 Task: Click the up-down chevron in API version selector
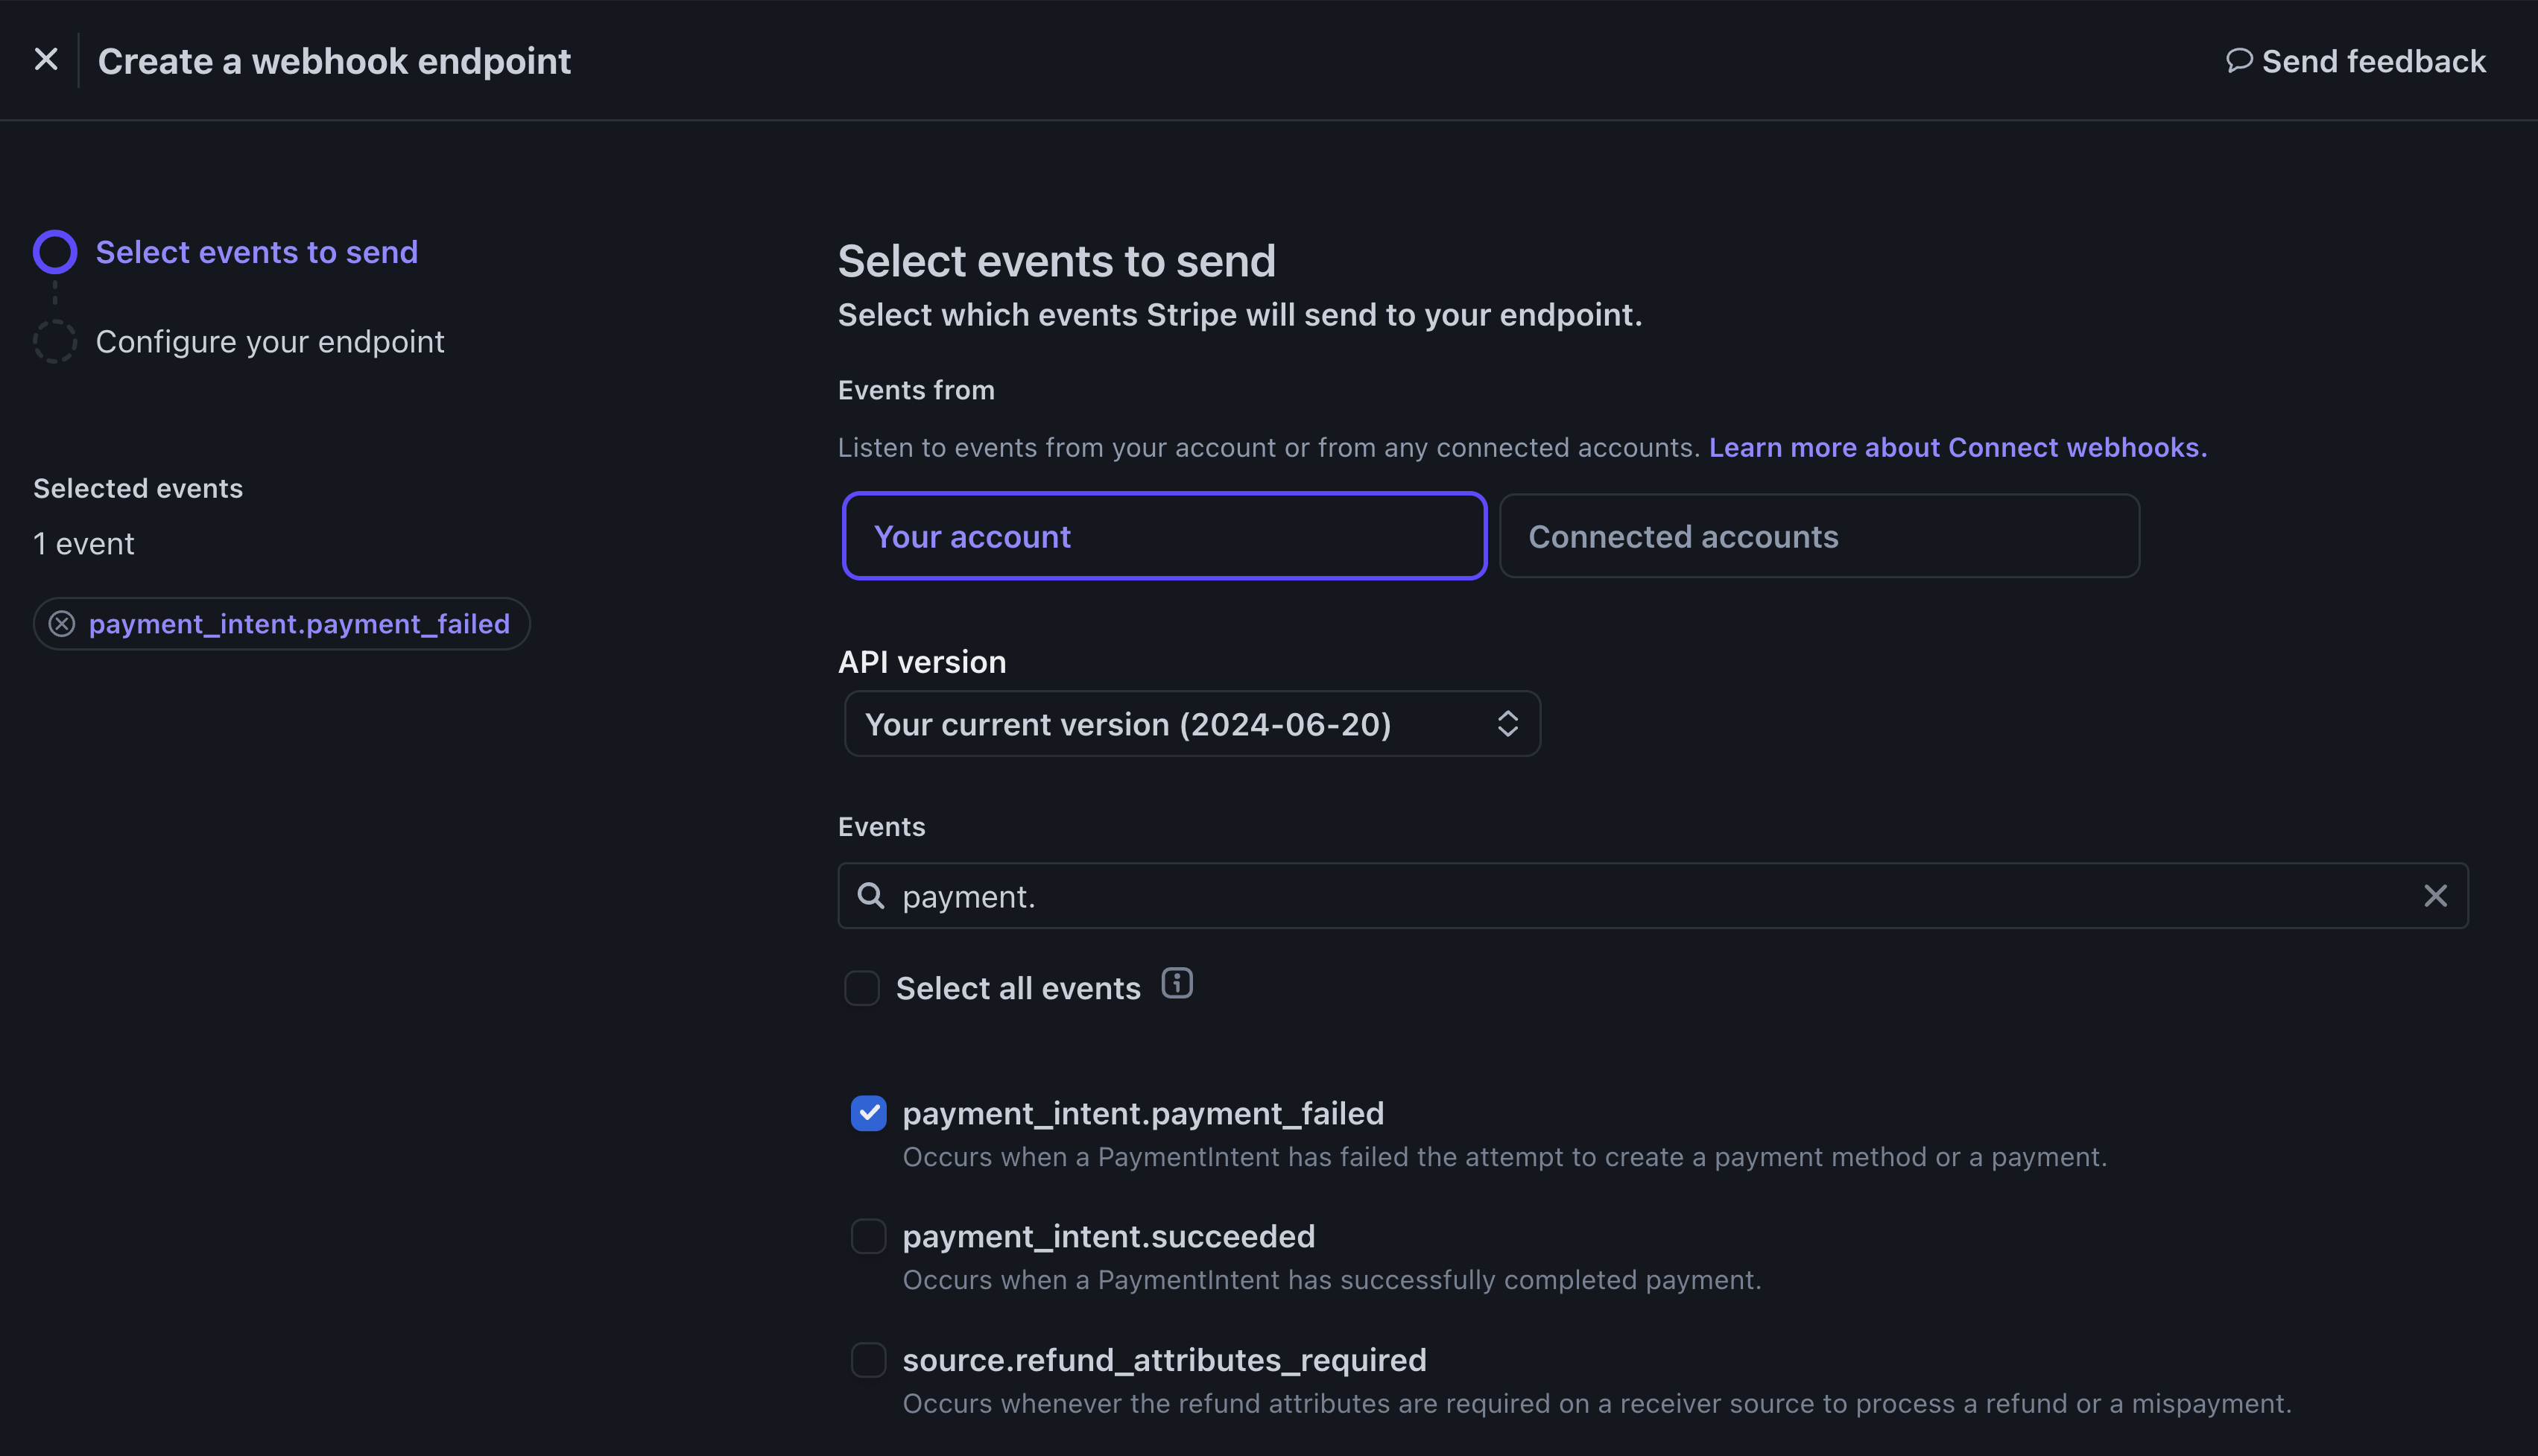coord(1507,724)
